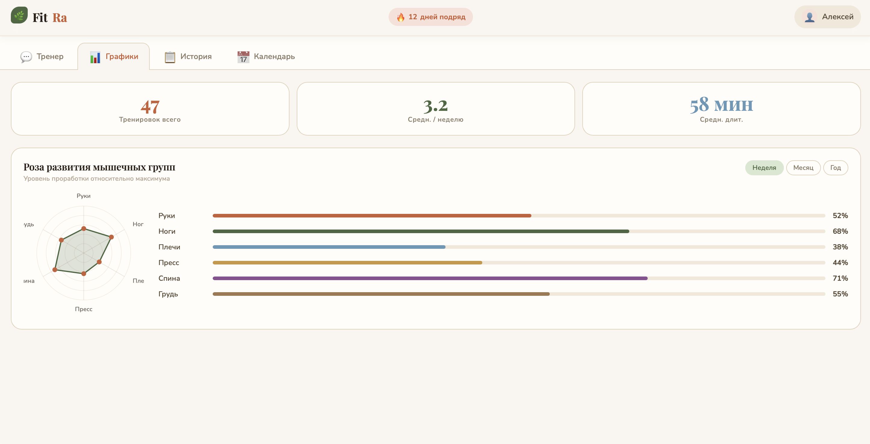Click the Роза развития мышечных групп heading
This screenshot has height=444, width=870.
pos(99,167)
